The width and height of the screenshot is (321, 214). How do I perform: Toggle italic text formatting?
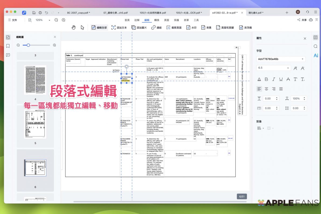[x=274, y=79]
